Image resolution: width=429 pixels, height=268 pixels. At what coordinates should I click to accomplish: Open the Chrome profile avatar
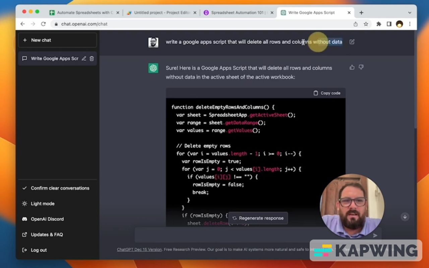click(x=400, y=24)
